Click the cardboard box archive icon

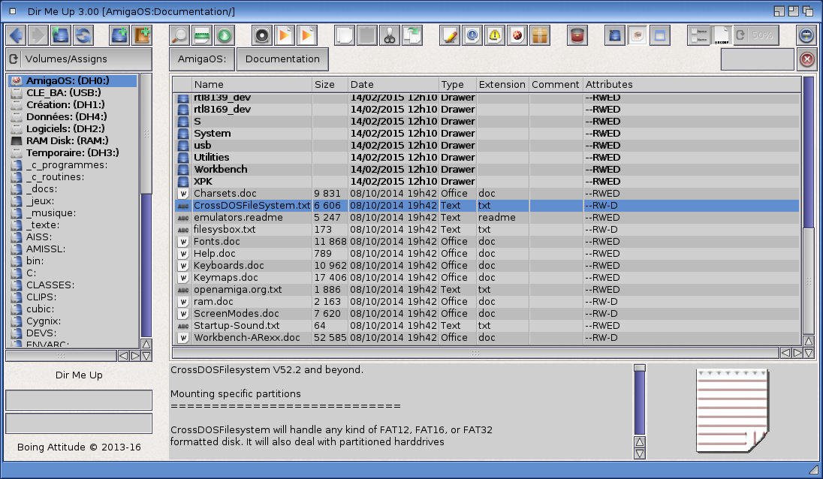[x=540, y=35]
